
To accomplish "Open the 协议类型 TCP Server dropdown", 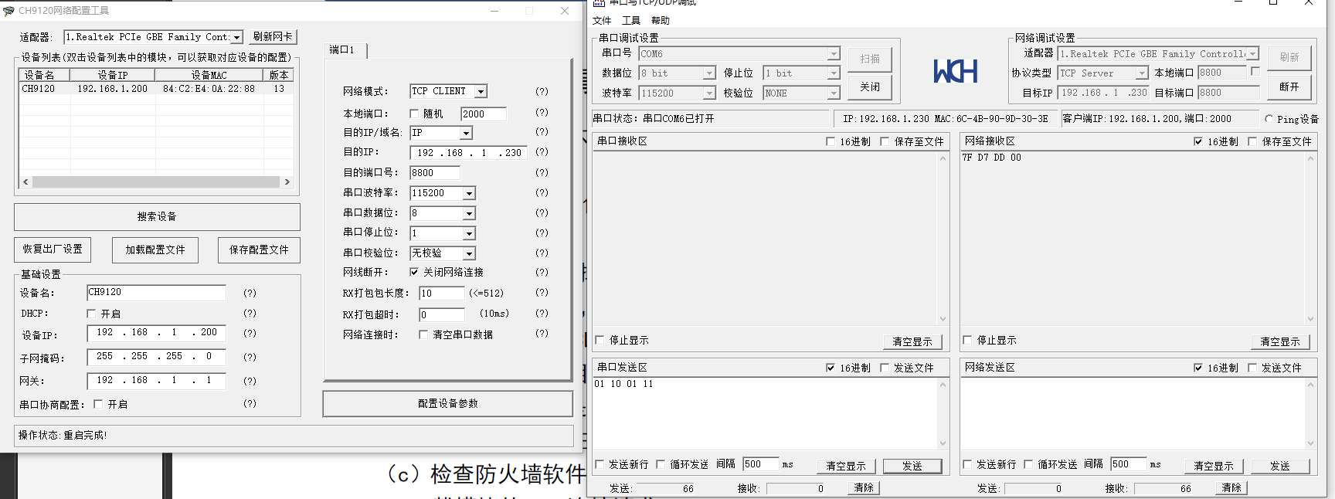I will coord(1141,73).
